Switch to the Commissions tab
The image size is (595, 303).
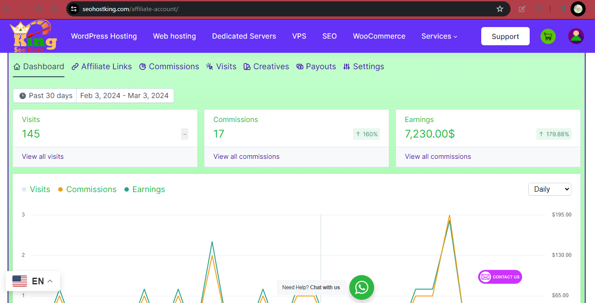[169, 67]
